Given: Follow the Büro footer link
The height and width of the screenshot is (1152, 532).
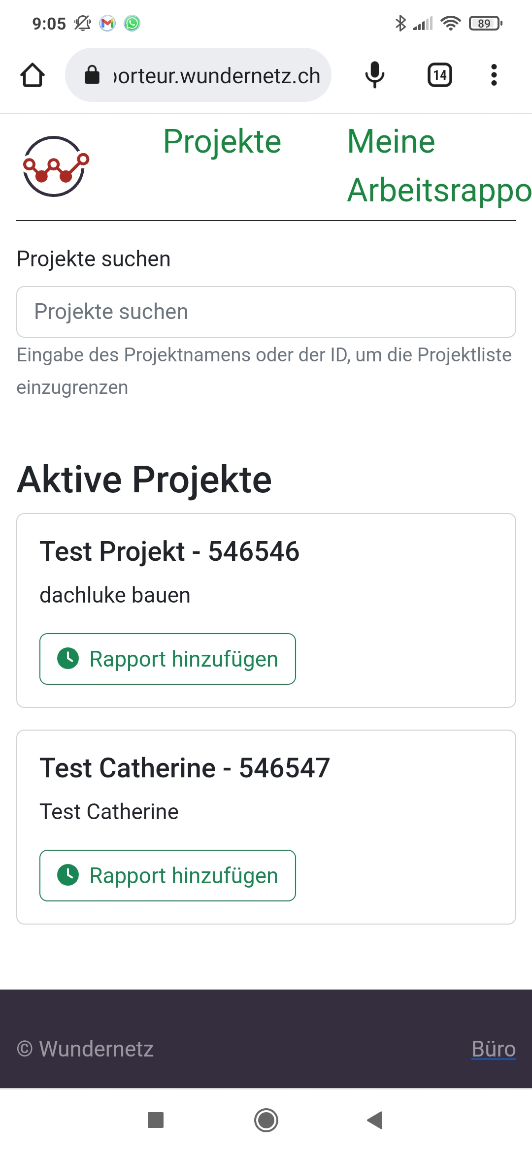Looking at the screenshot, I should (493, 1049).
